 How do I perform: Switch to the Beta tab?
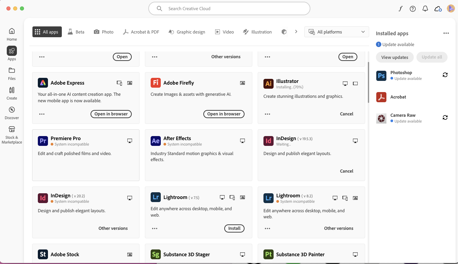click(76, 32)
